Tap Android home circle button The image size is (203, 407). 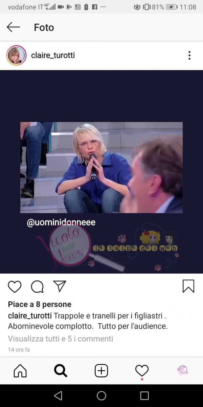[101, 395]
